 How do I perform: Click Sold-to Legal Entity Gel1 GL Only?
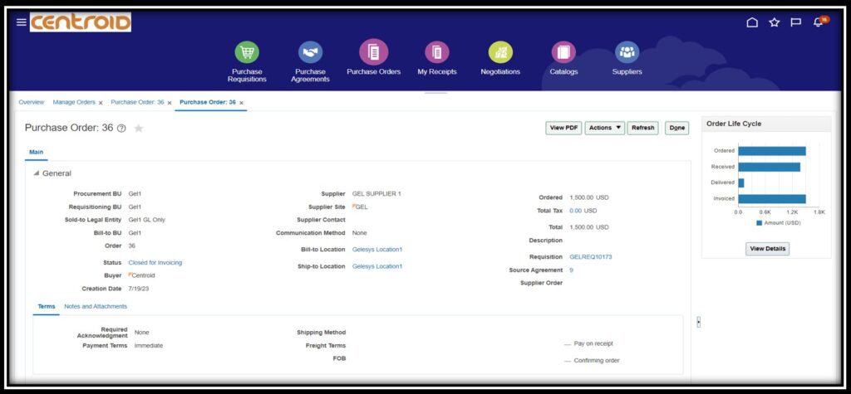pos(146,220)
